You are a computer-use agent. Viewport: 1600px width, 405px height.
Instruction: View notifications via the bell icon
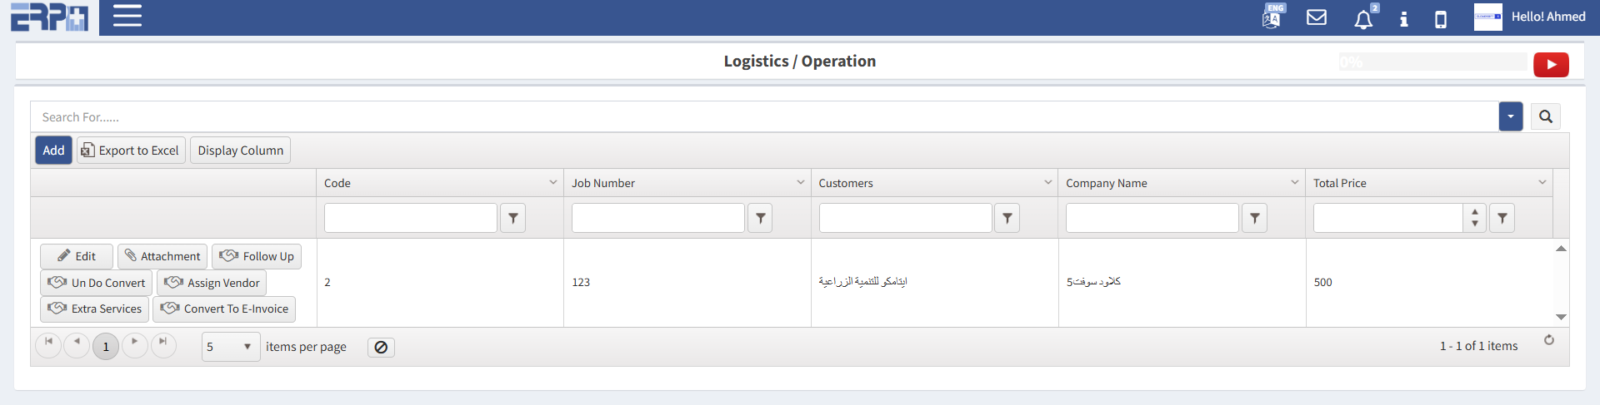1363,19
